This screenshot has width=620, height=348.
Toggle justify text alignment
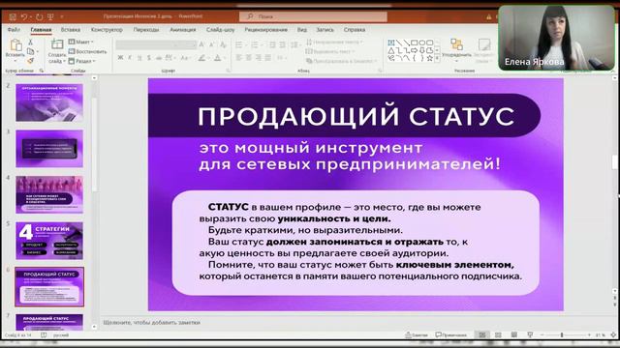pos(267,58)
